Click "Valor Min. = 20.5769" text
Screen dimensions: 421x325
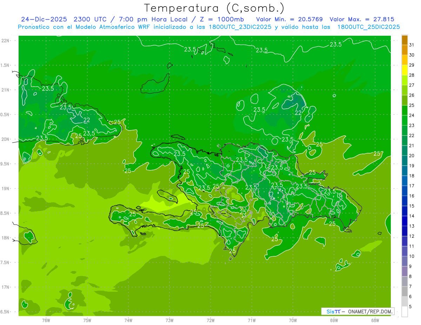pyautogui.click(x=289, y=19)
